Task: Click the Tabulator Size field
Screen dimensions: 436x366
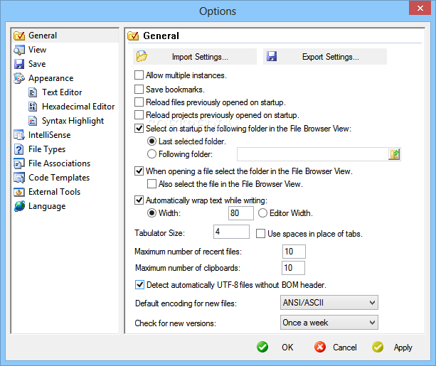Action: point(231,232)
